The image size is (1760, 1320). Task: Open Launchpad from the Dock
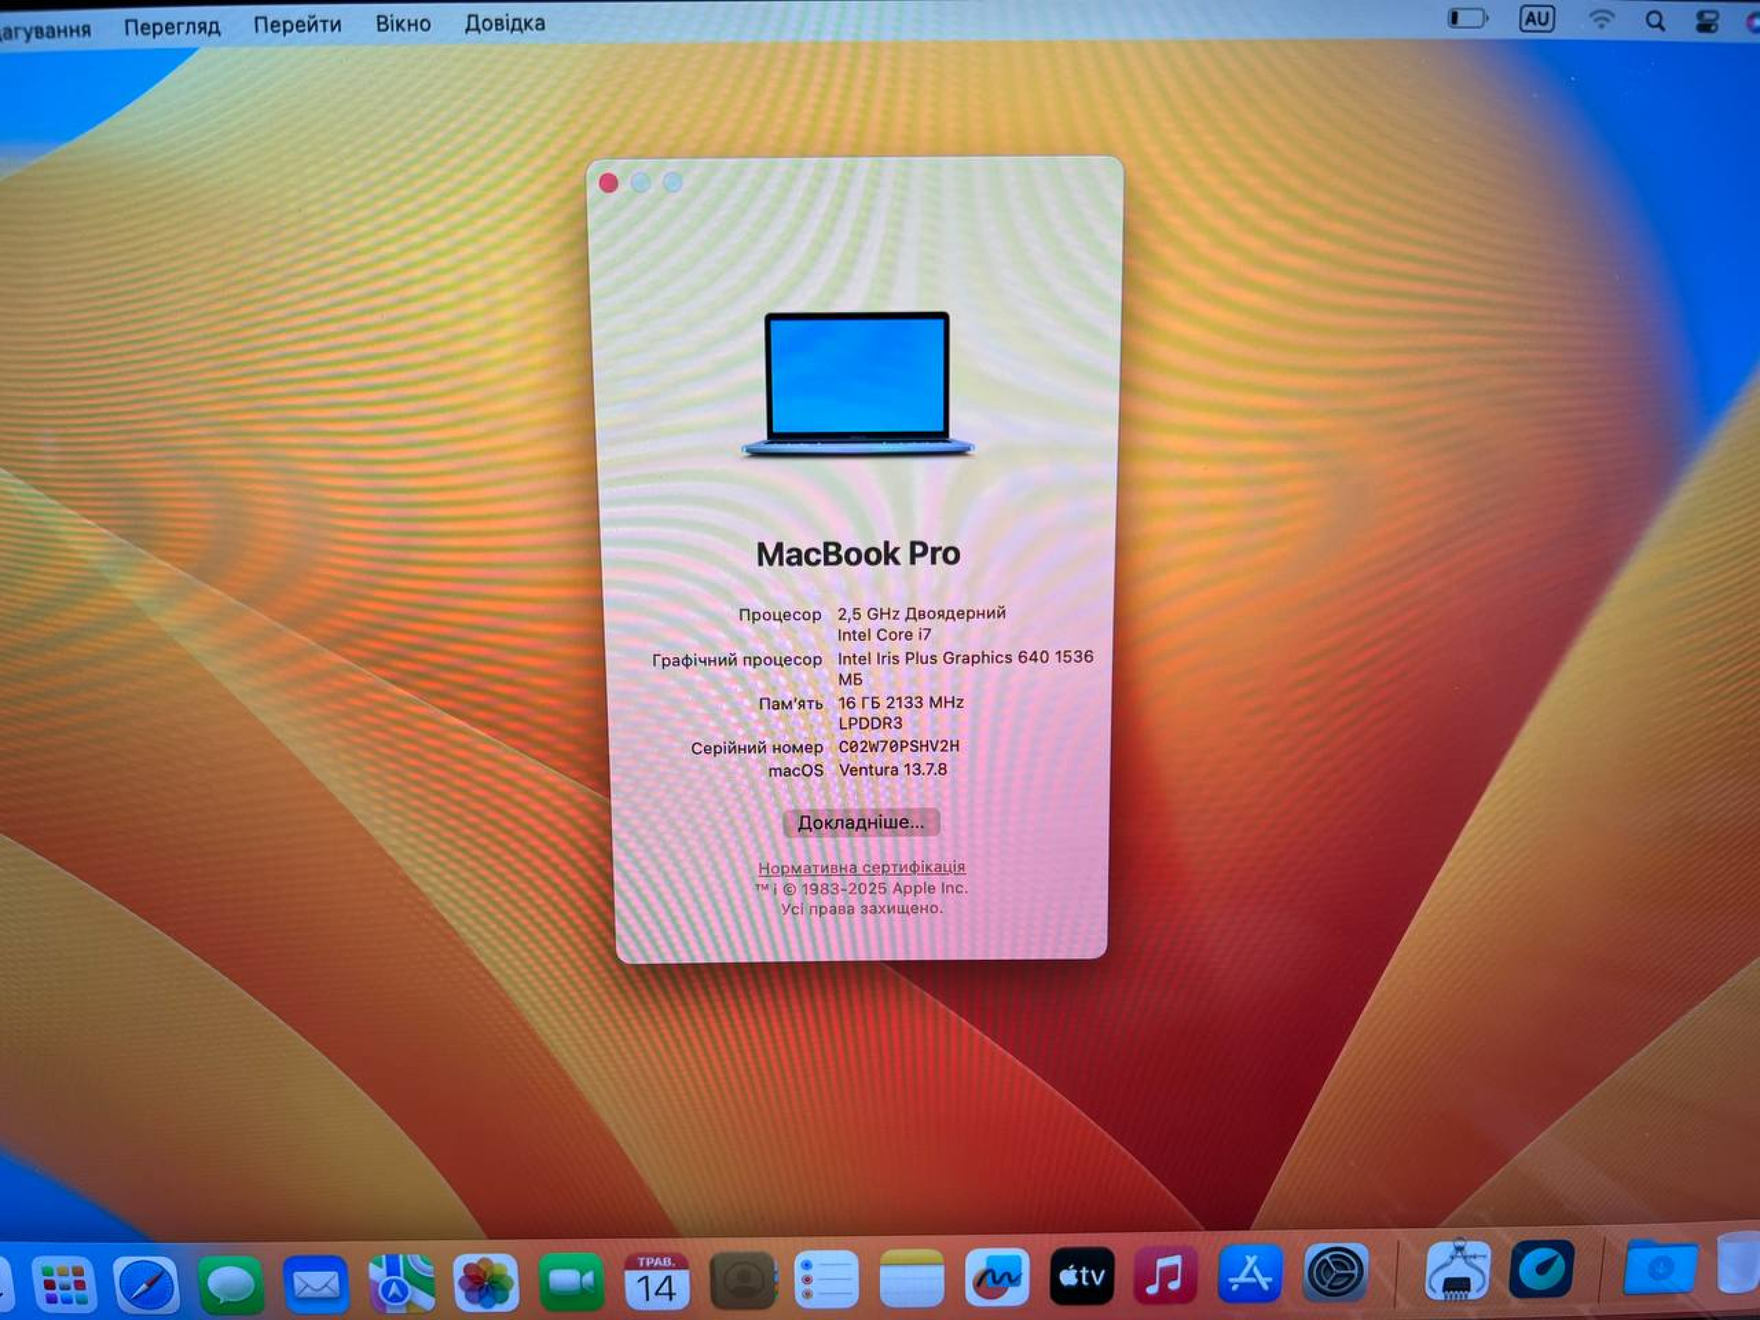65,1284
